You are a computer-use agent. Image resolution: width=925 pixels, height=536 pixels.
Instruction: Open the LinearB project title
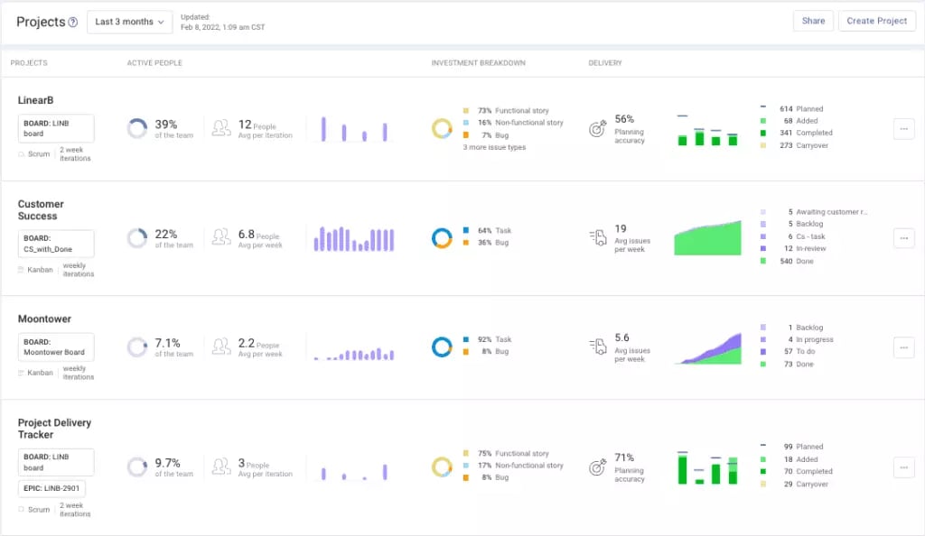[35, 100]
